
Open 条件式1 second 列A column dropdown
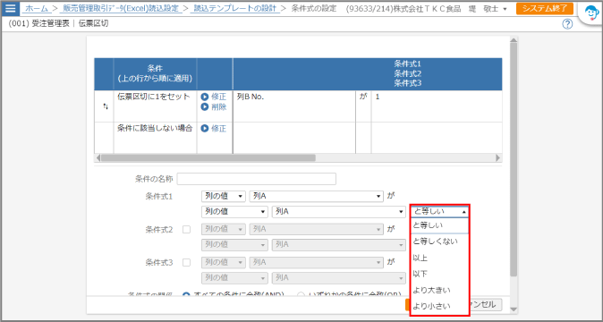(x=339, y=211)
